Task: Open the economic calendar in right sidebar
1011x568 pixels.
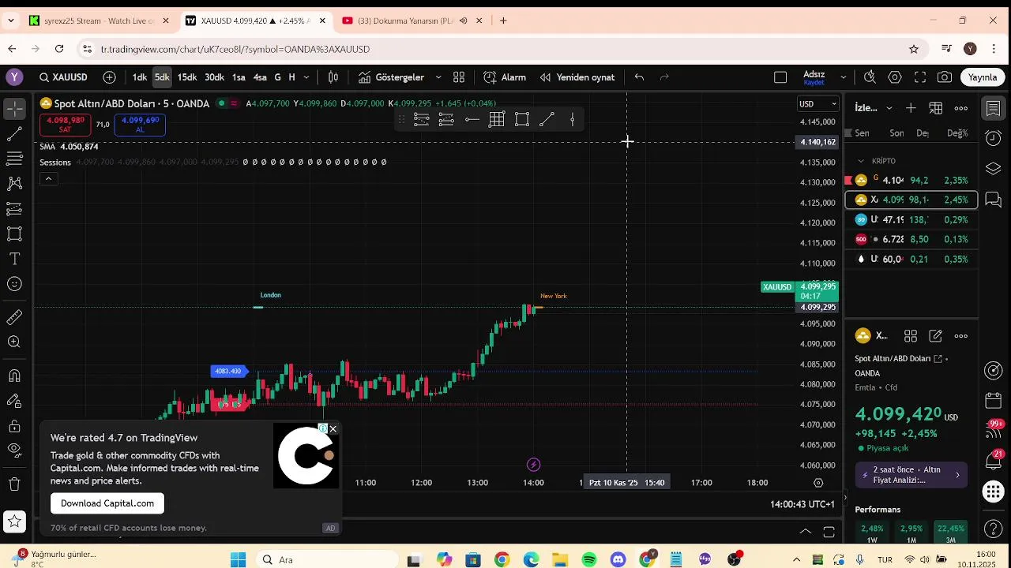Action: pos(994,401)
